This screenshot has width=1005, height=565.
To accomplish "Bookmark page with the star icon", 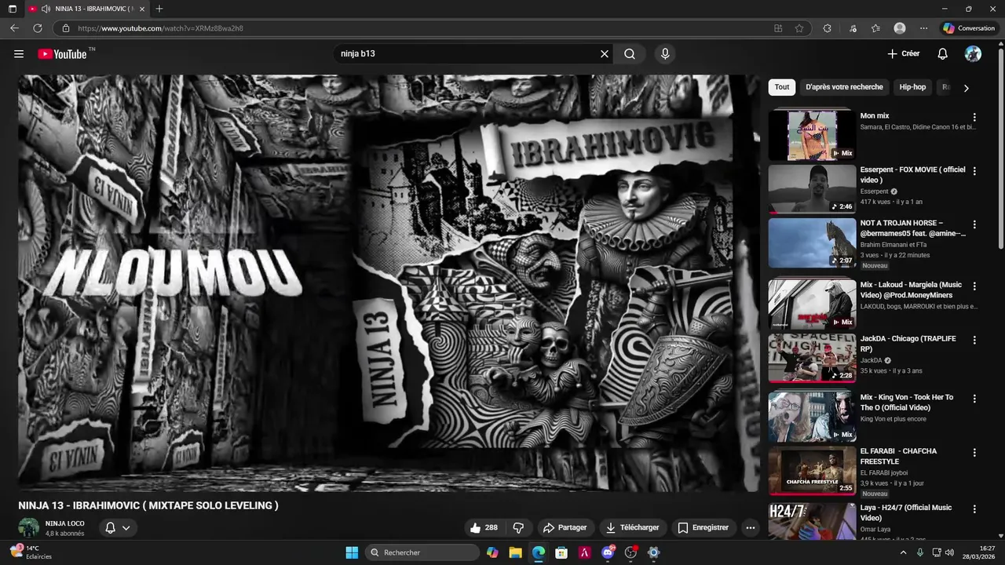I will [x=799, y=28].
